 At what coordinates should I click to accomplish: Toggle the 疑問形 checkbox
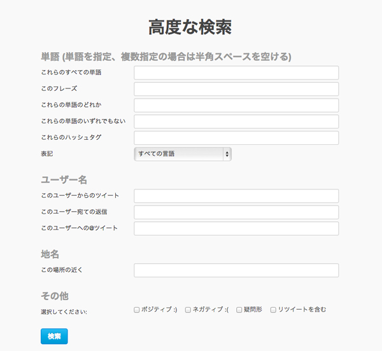[239, 310]
